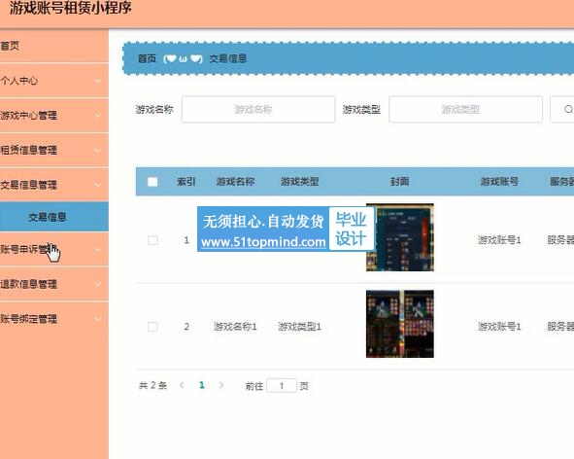The image size is (574, 459).
Task: Expand 租赁信息管理 menu chevron
Action: click(98, 151)
